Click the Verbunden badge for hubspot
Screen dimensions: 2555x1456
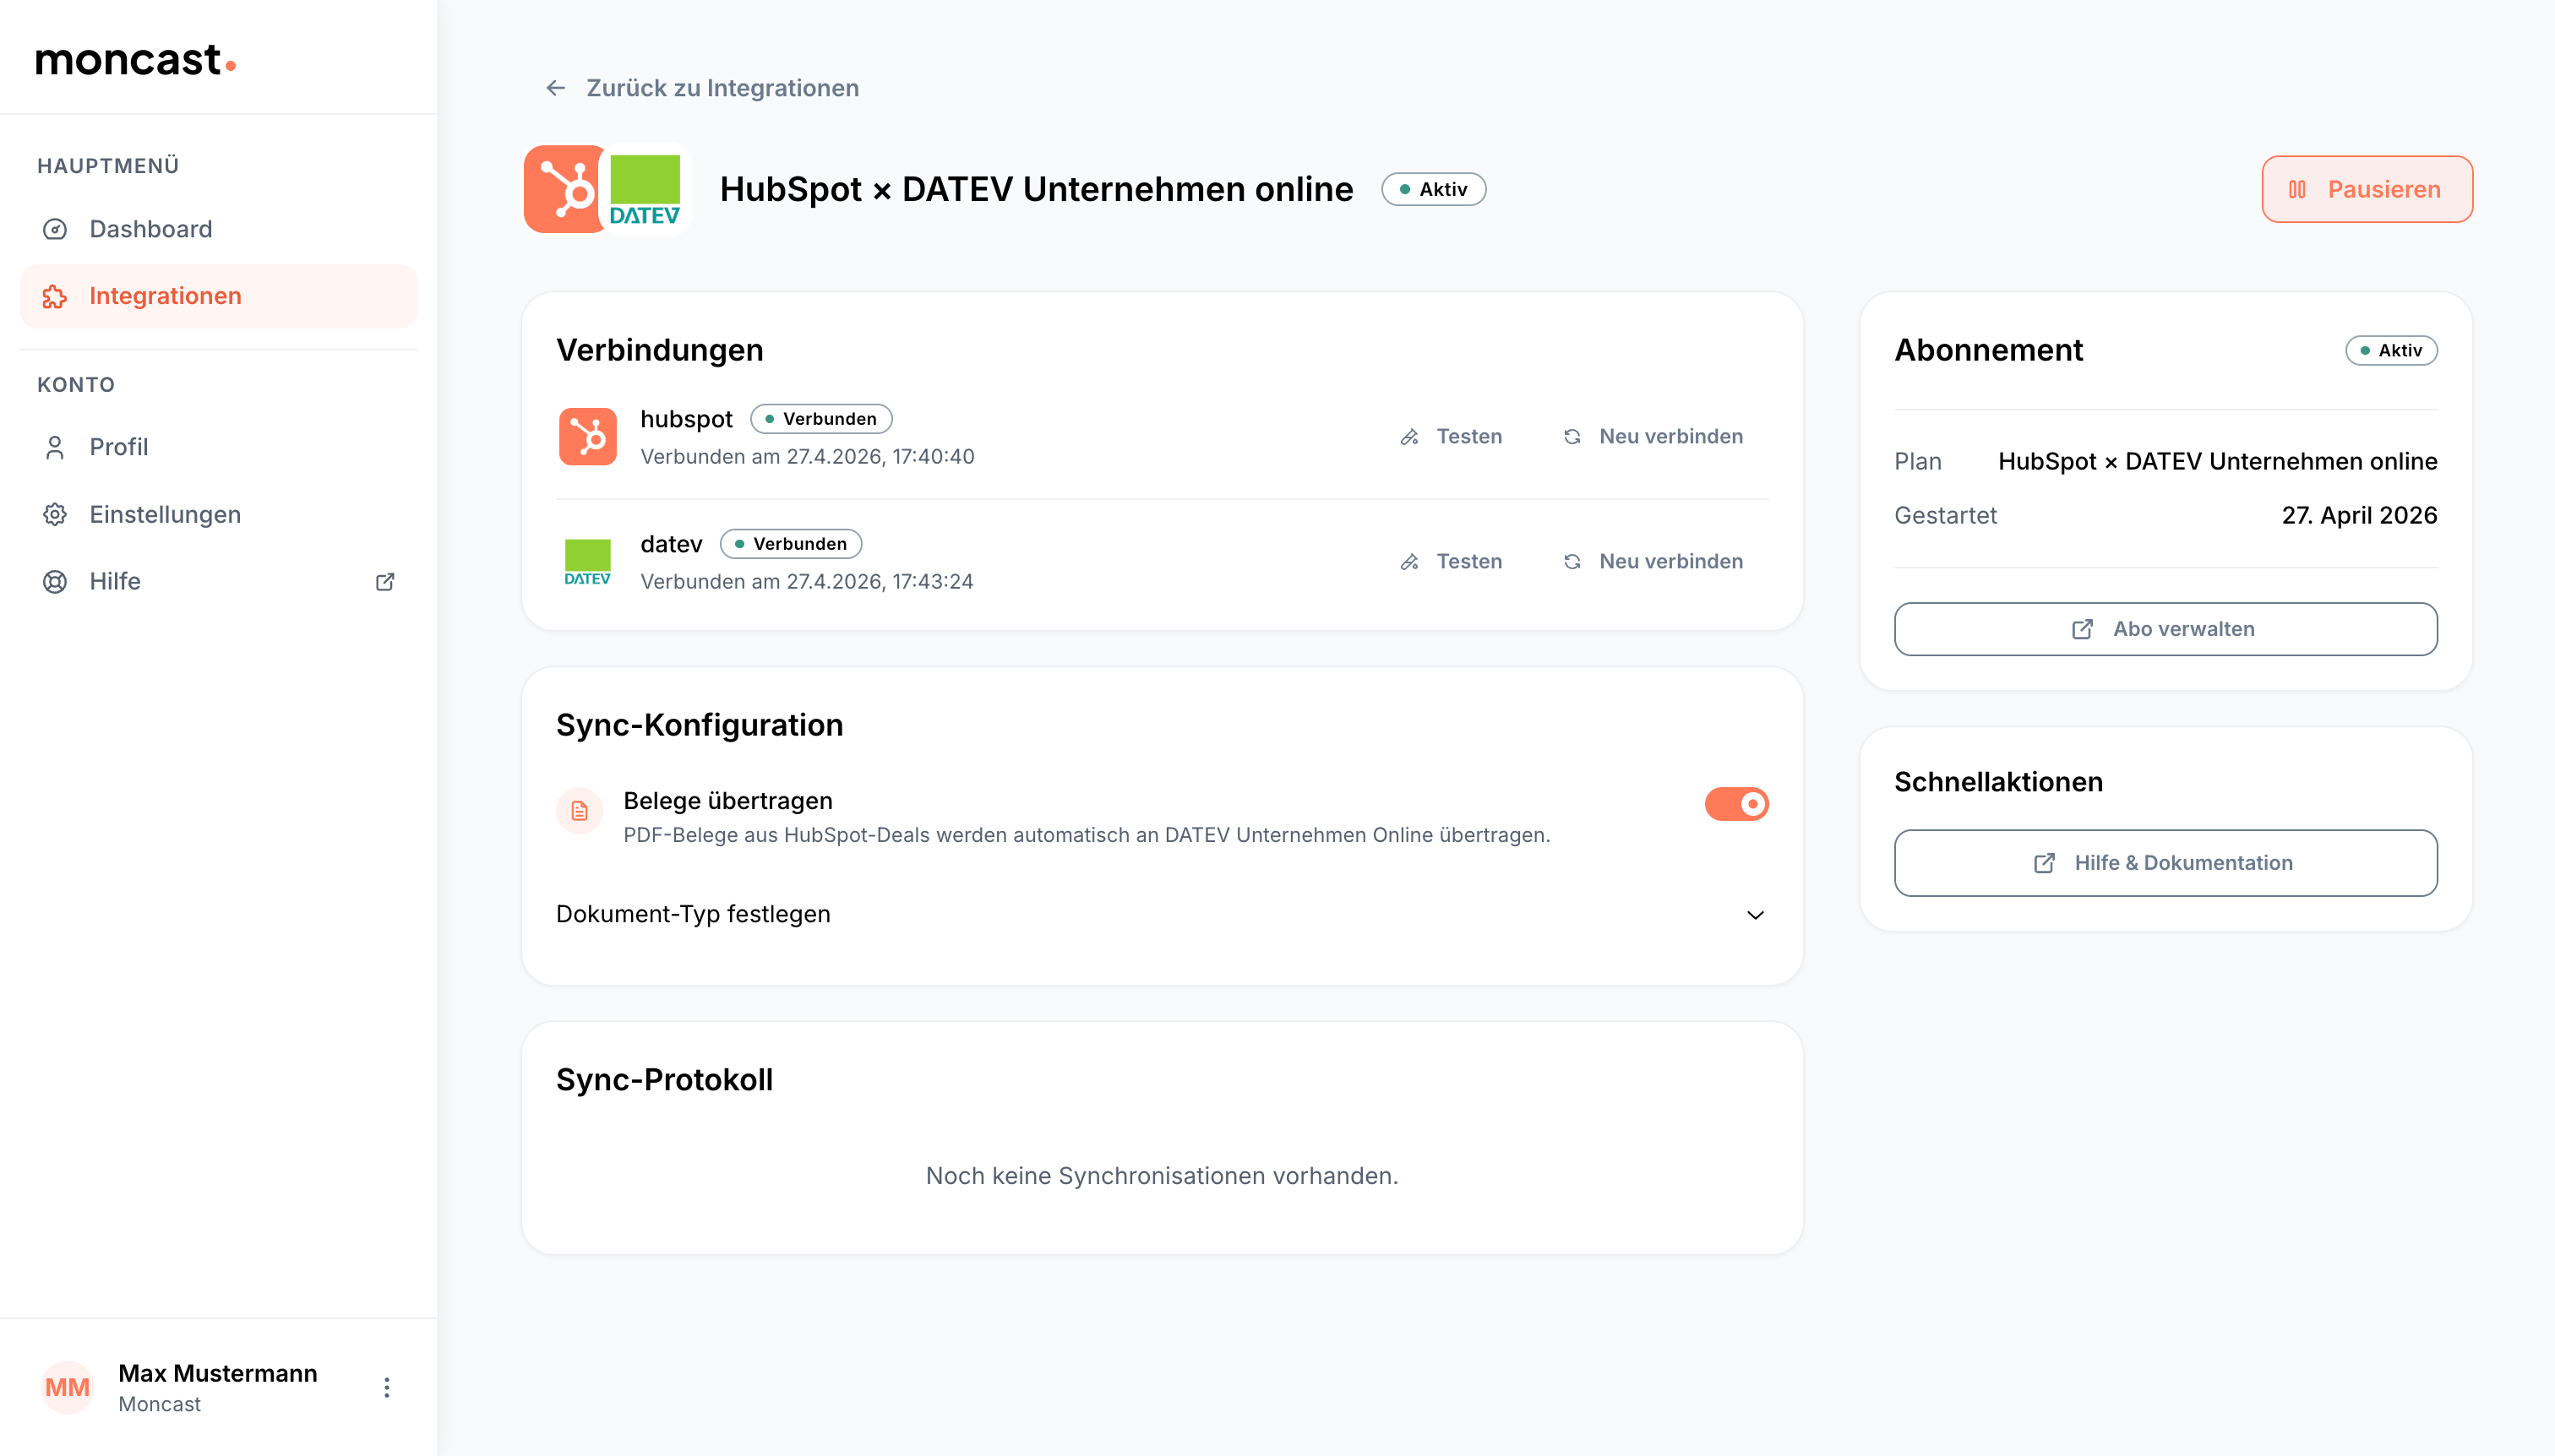point(820,419)
